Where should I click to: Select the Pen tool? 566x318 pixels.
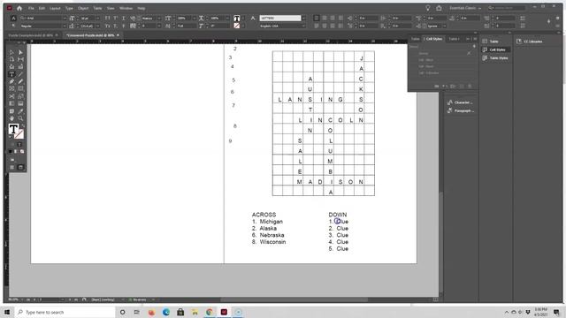11,81
